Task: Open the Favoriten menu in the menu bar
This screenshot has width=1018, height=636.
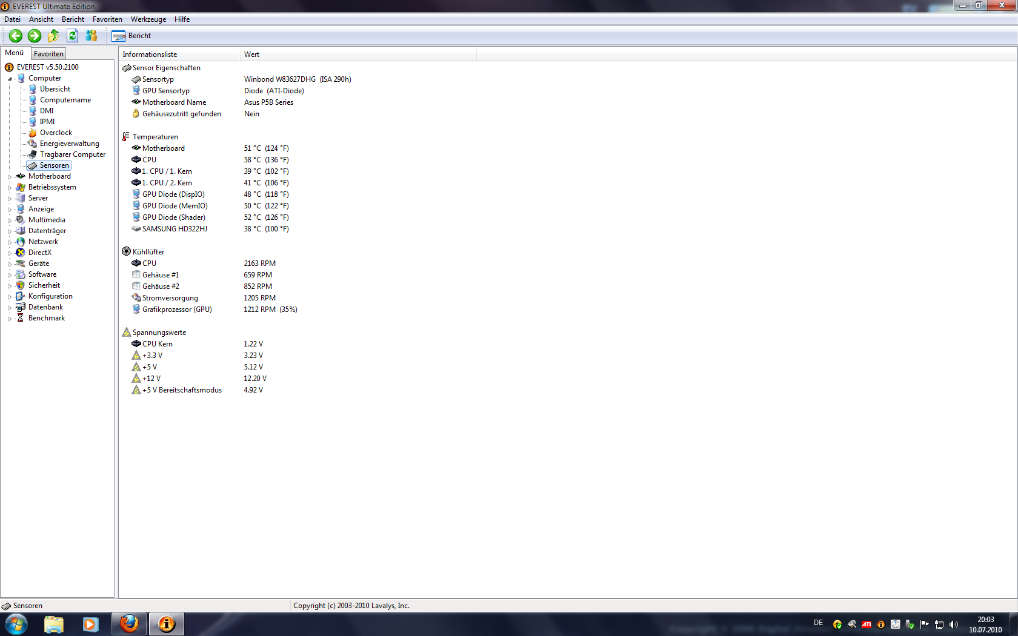Action: click(x=107, y=19)
